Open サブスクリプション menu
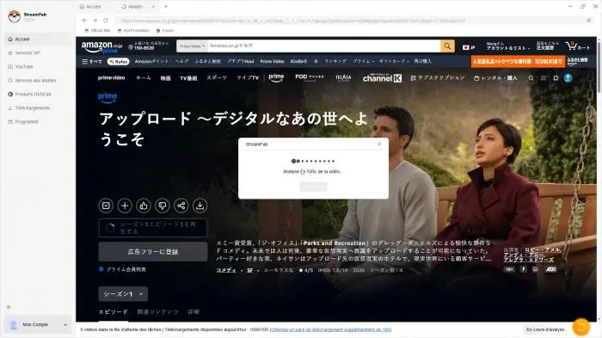The image size is (602, 338). click(x=438, y=78)
